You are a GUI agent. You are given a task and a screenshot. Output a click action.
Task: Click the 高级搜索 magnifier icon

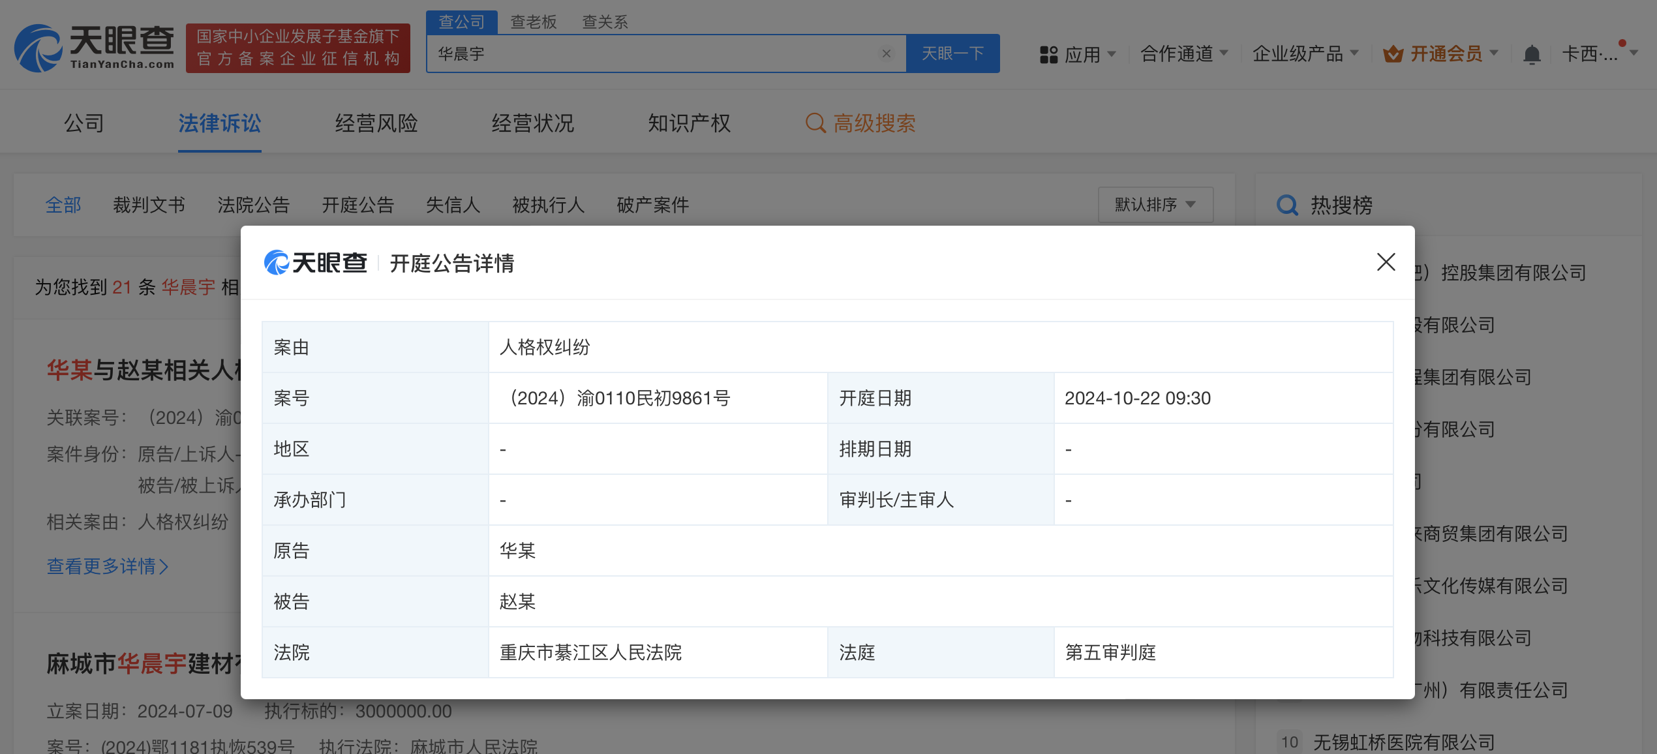(815, 123)
